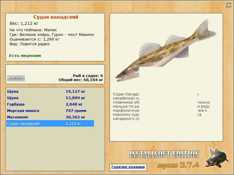Click the INSTALLSOFT EDITION banner text
This screenshot has height=175, width=234.
point(164,154)
